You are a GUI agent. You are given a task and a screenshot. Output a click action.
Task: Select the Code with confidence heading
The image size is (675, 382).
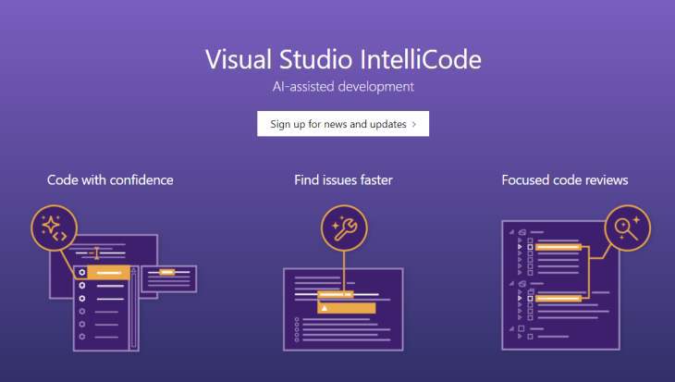[x=110, y=180]
